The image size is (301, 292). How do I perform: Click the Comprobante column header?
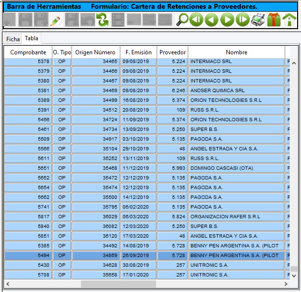coord(28,52)
